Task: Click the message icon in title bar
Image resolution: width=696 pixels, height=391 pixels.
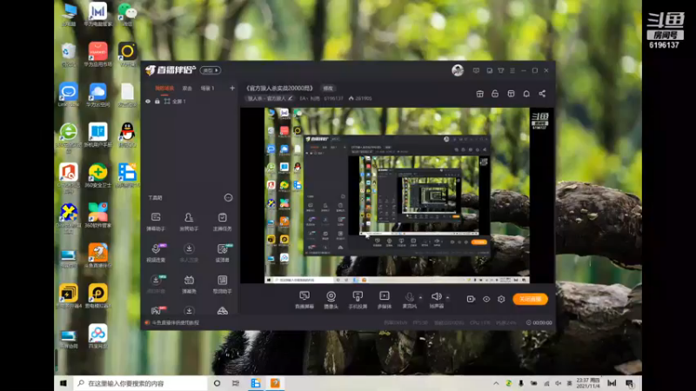Action: click(476, 70)
